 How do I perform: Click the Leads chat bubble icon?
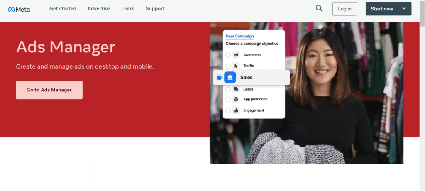coord(236,89)
